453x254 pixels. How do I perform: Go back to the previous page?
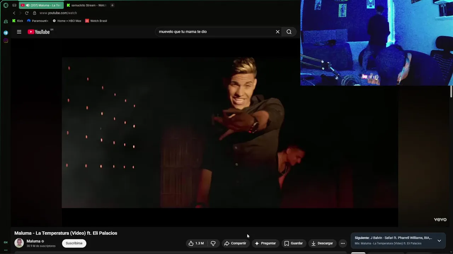click(14, 13)
